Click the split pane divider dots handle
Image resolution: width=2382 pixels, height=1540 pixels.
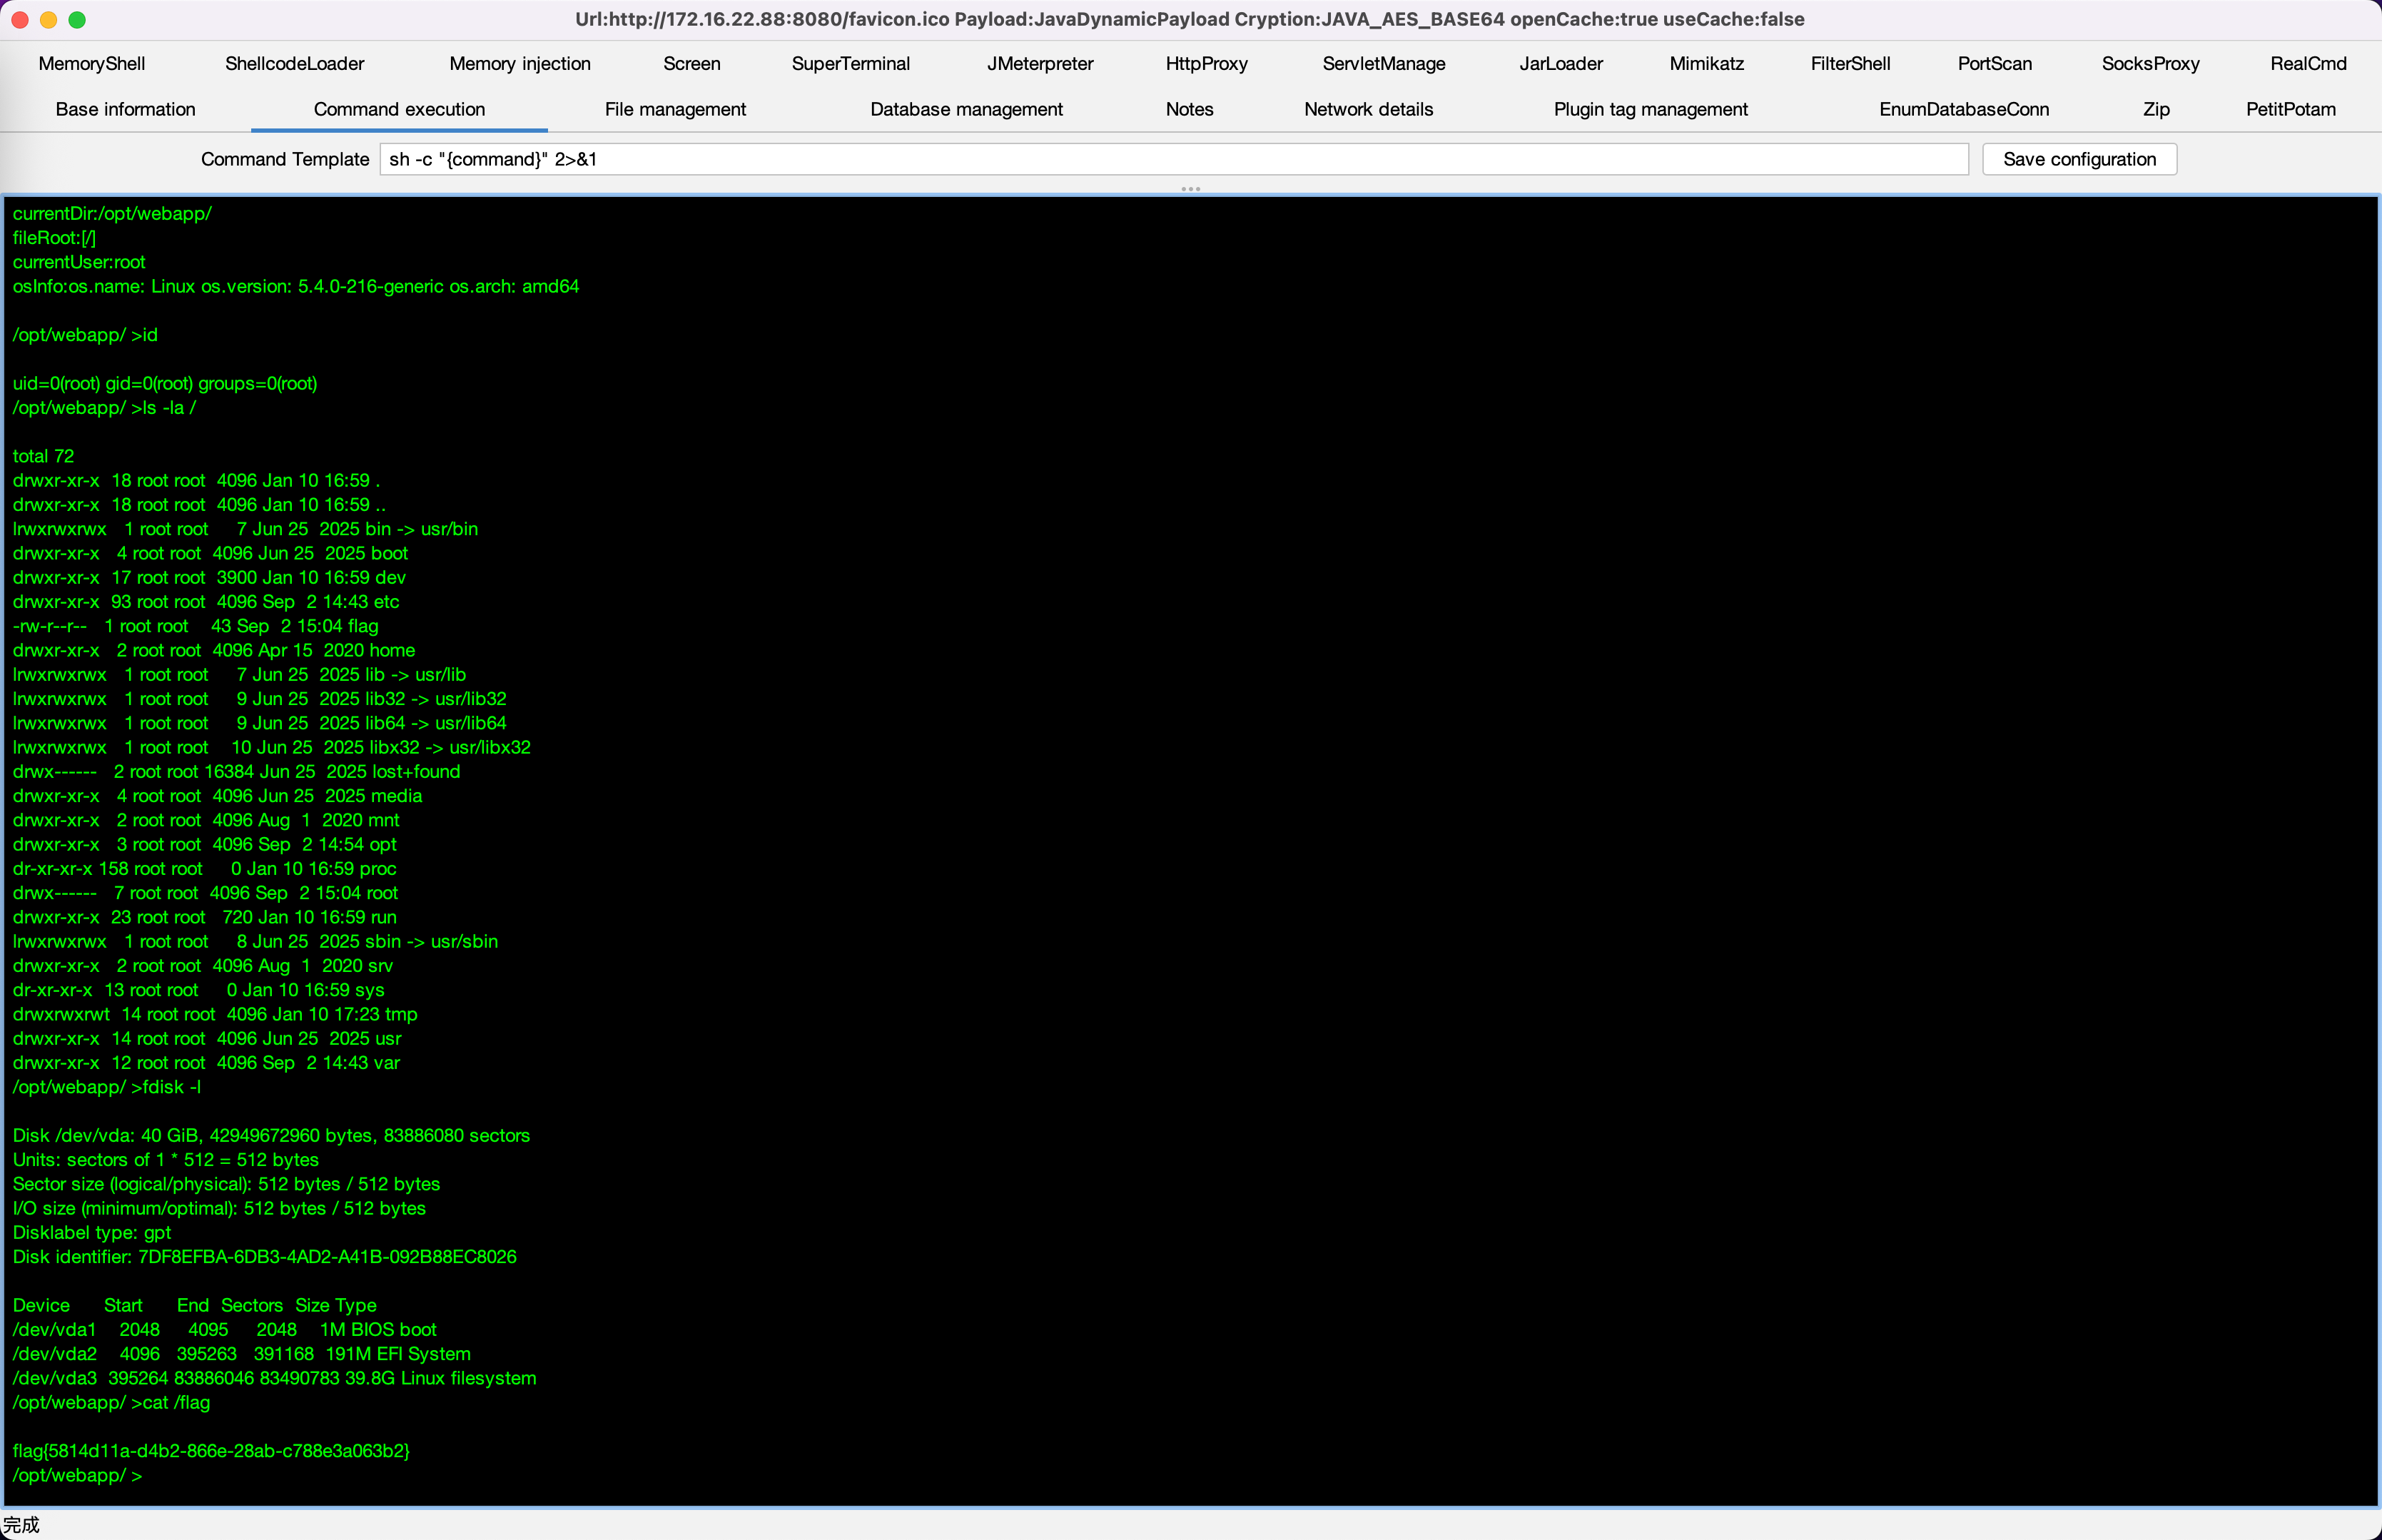click(1190, 188)
